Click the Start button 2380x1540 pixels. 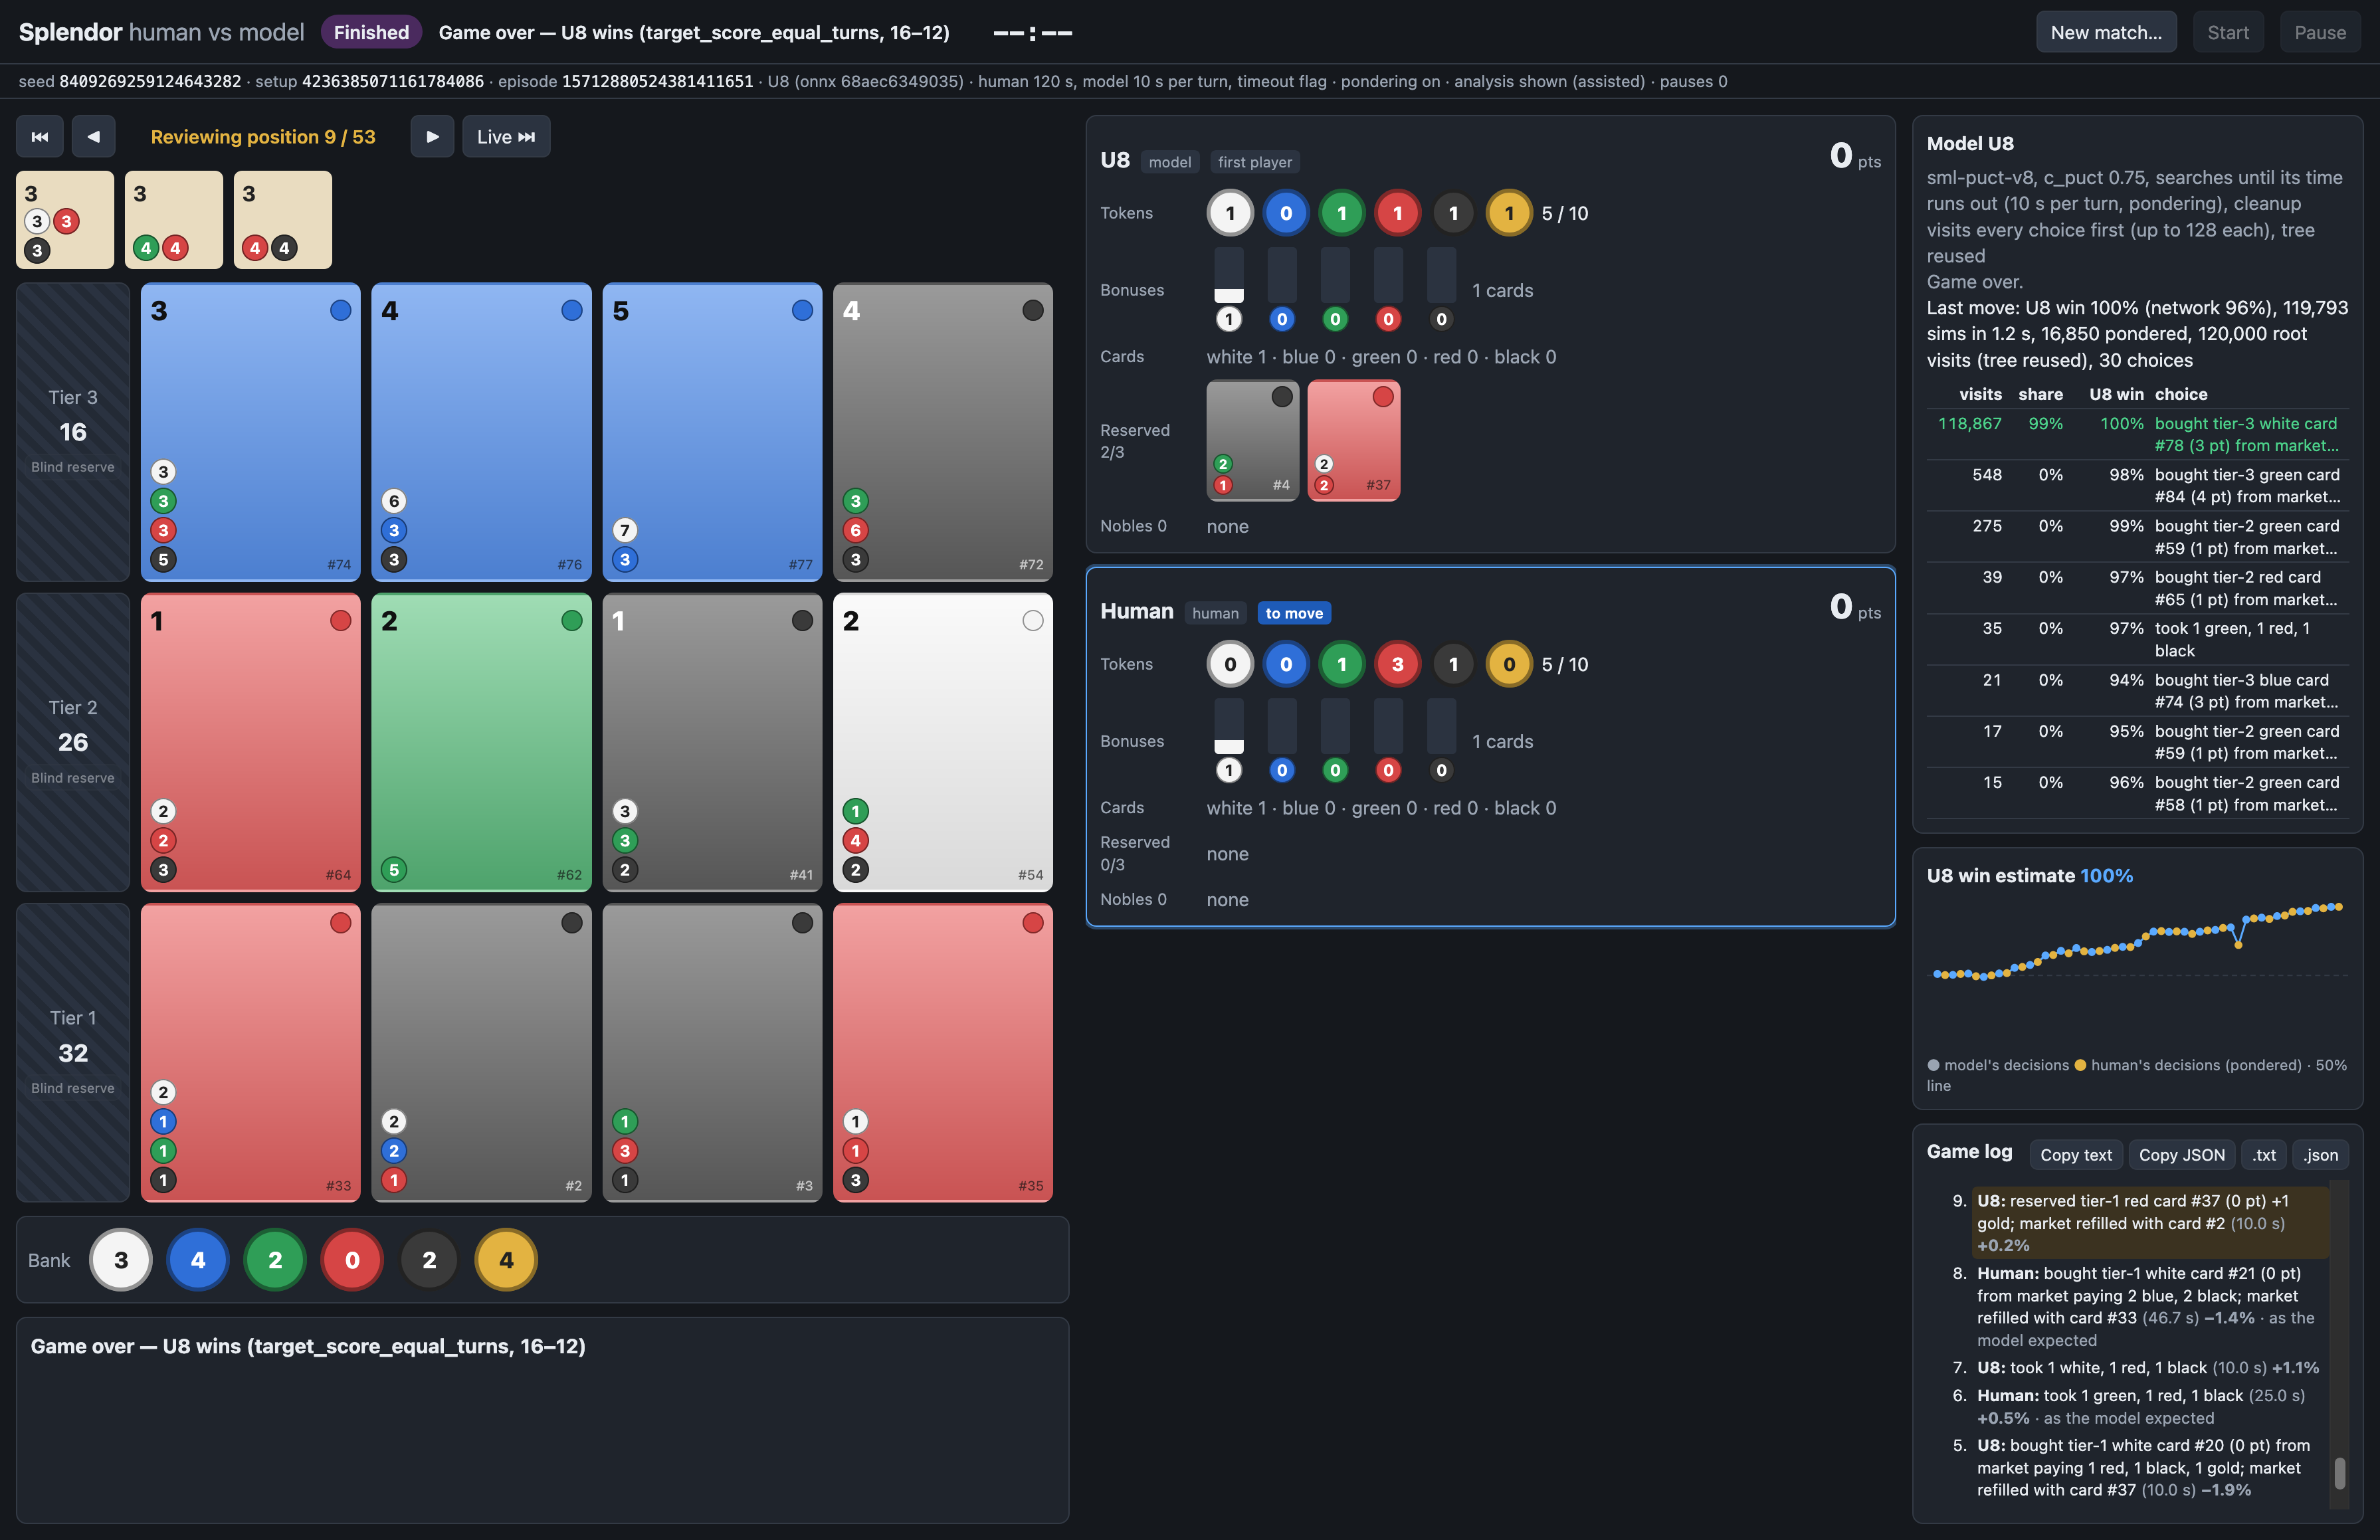2228,32
